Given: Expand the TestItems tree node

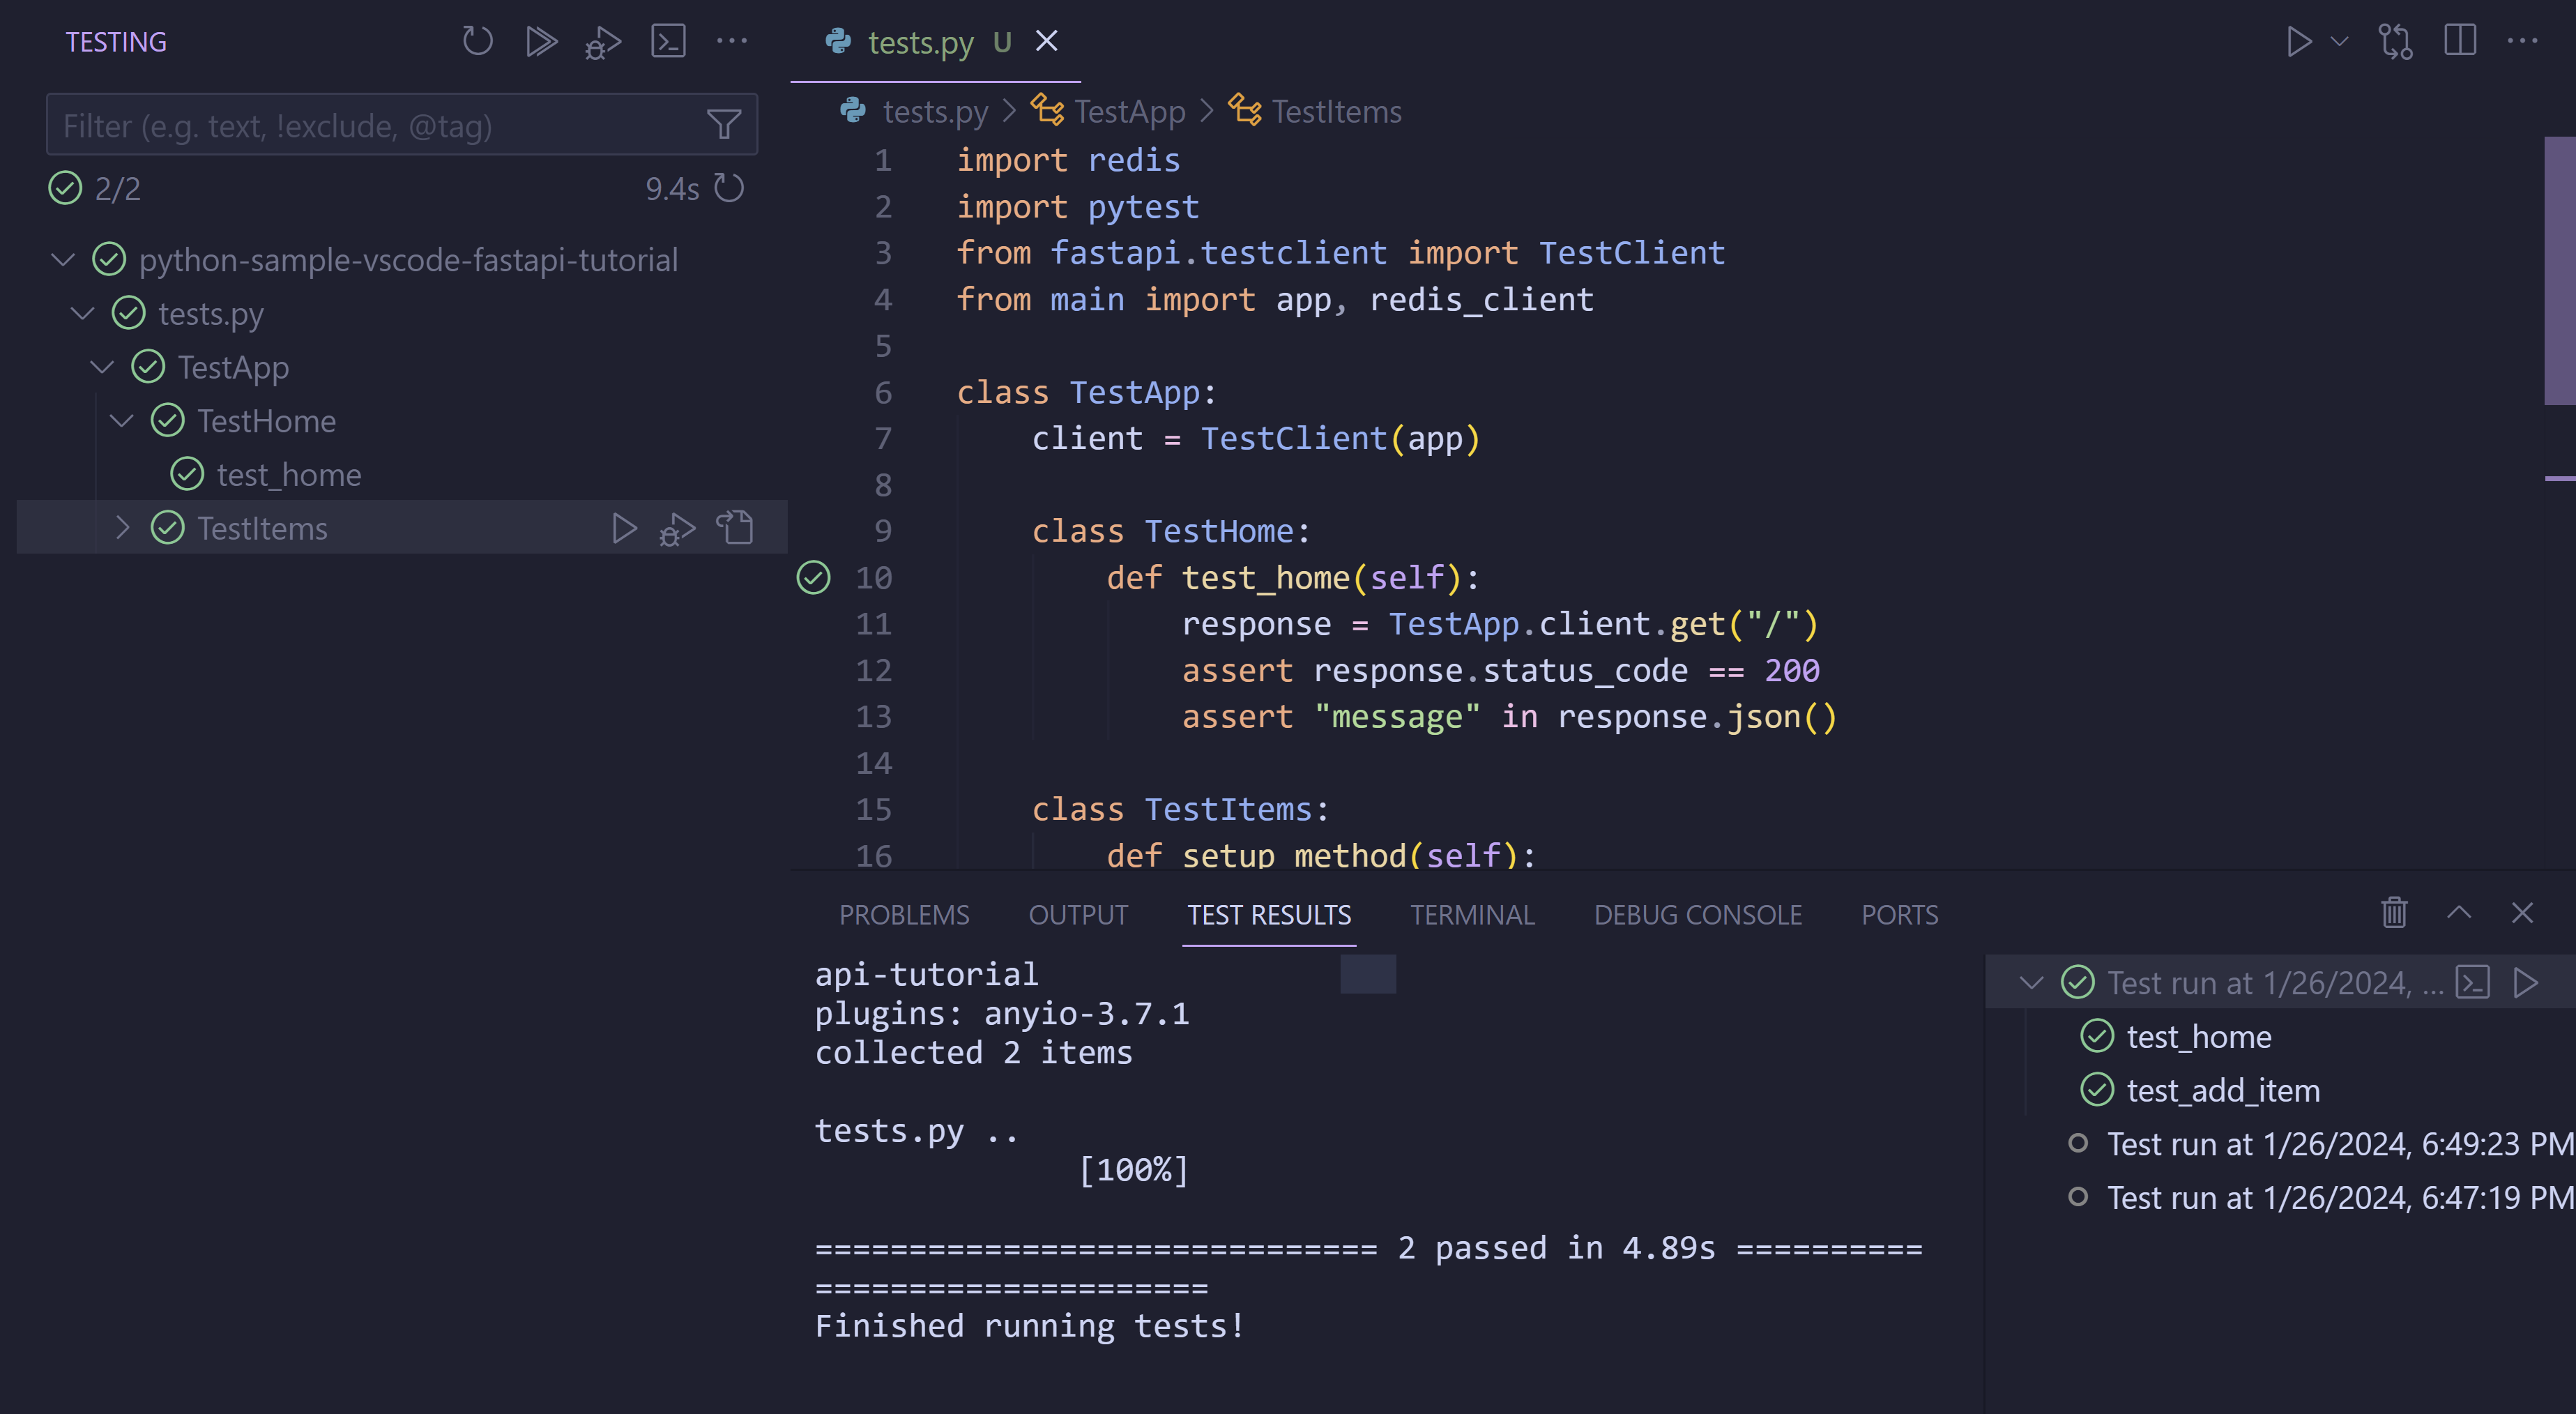Looking at the screenshot, I should 122,528.
